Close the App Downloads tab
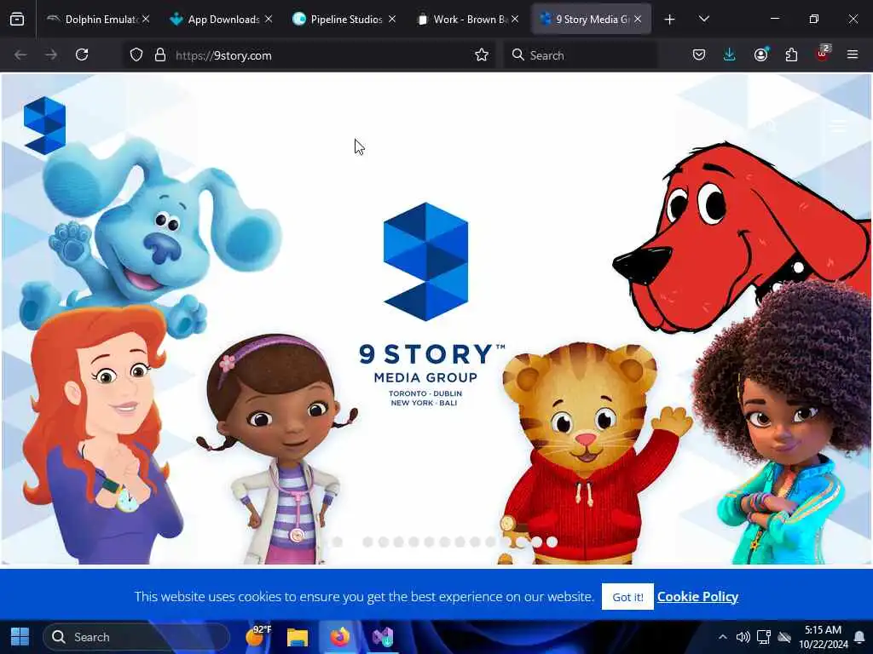Viewport: 873px width, 654px height. (269, 19)
